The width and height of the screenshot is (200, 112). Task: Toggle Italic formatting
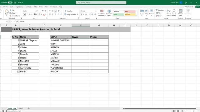(x=27, y=15)
